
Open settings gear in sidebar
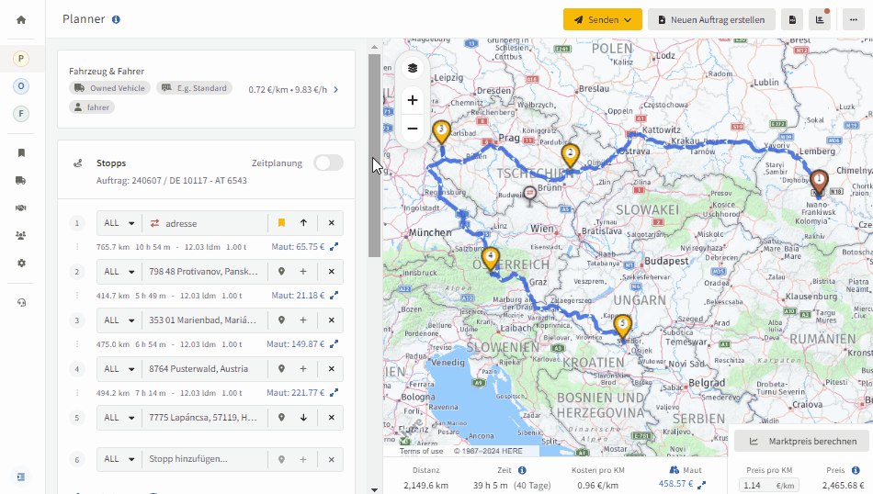(21, 263)
